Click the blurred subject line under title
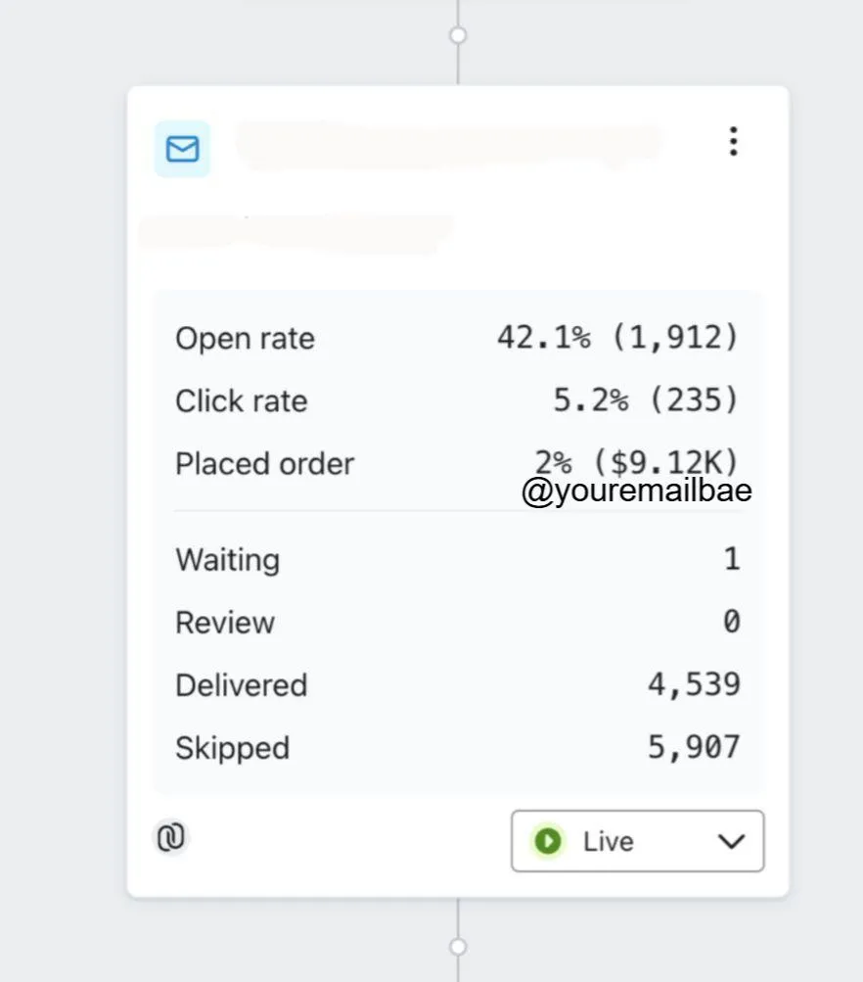Viewport: 863px width, 982px height. click(295, 233)
